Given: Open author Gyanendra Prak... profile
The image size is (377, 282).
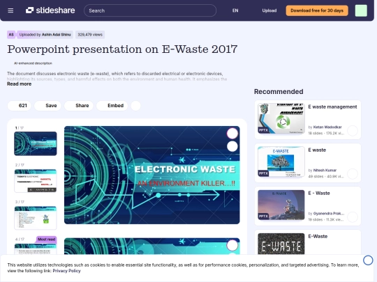Looking at the screenshot, I should (x=329, y=214).
